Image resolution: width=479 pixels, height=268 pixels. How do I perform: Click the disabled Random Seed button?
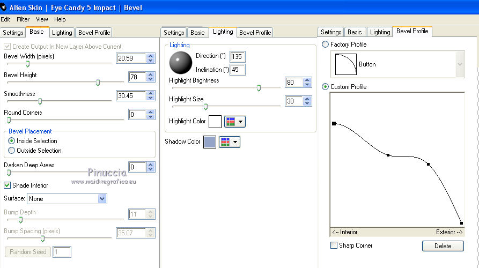tap(28, 252)
